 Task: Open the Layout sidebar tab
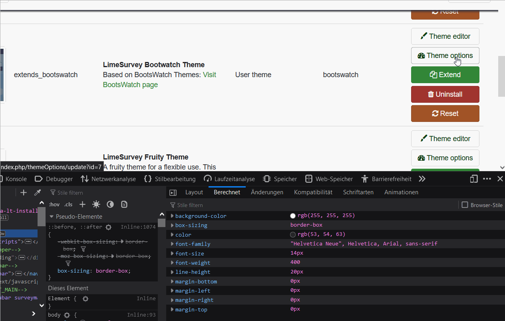pos(194,192)
